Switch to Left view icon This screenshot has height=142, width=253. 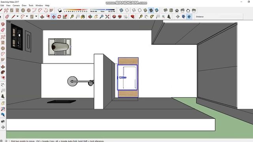click(194, 11)
